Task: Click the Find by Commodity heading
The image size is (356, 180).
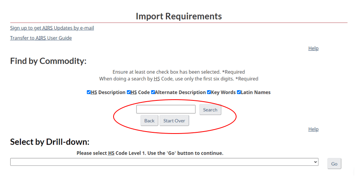Action: tap(48, 61)
